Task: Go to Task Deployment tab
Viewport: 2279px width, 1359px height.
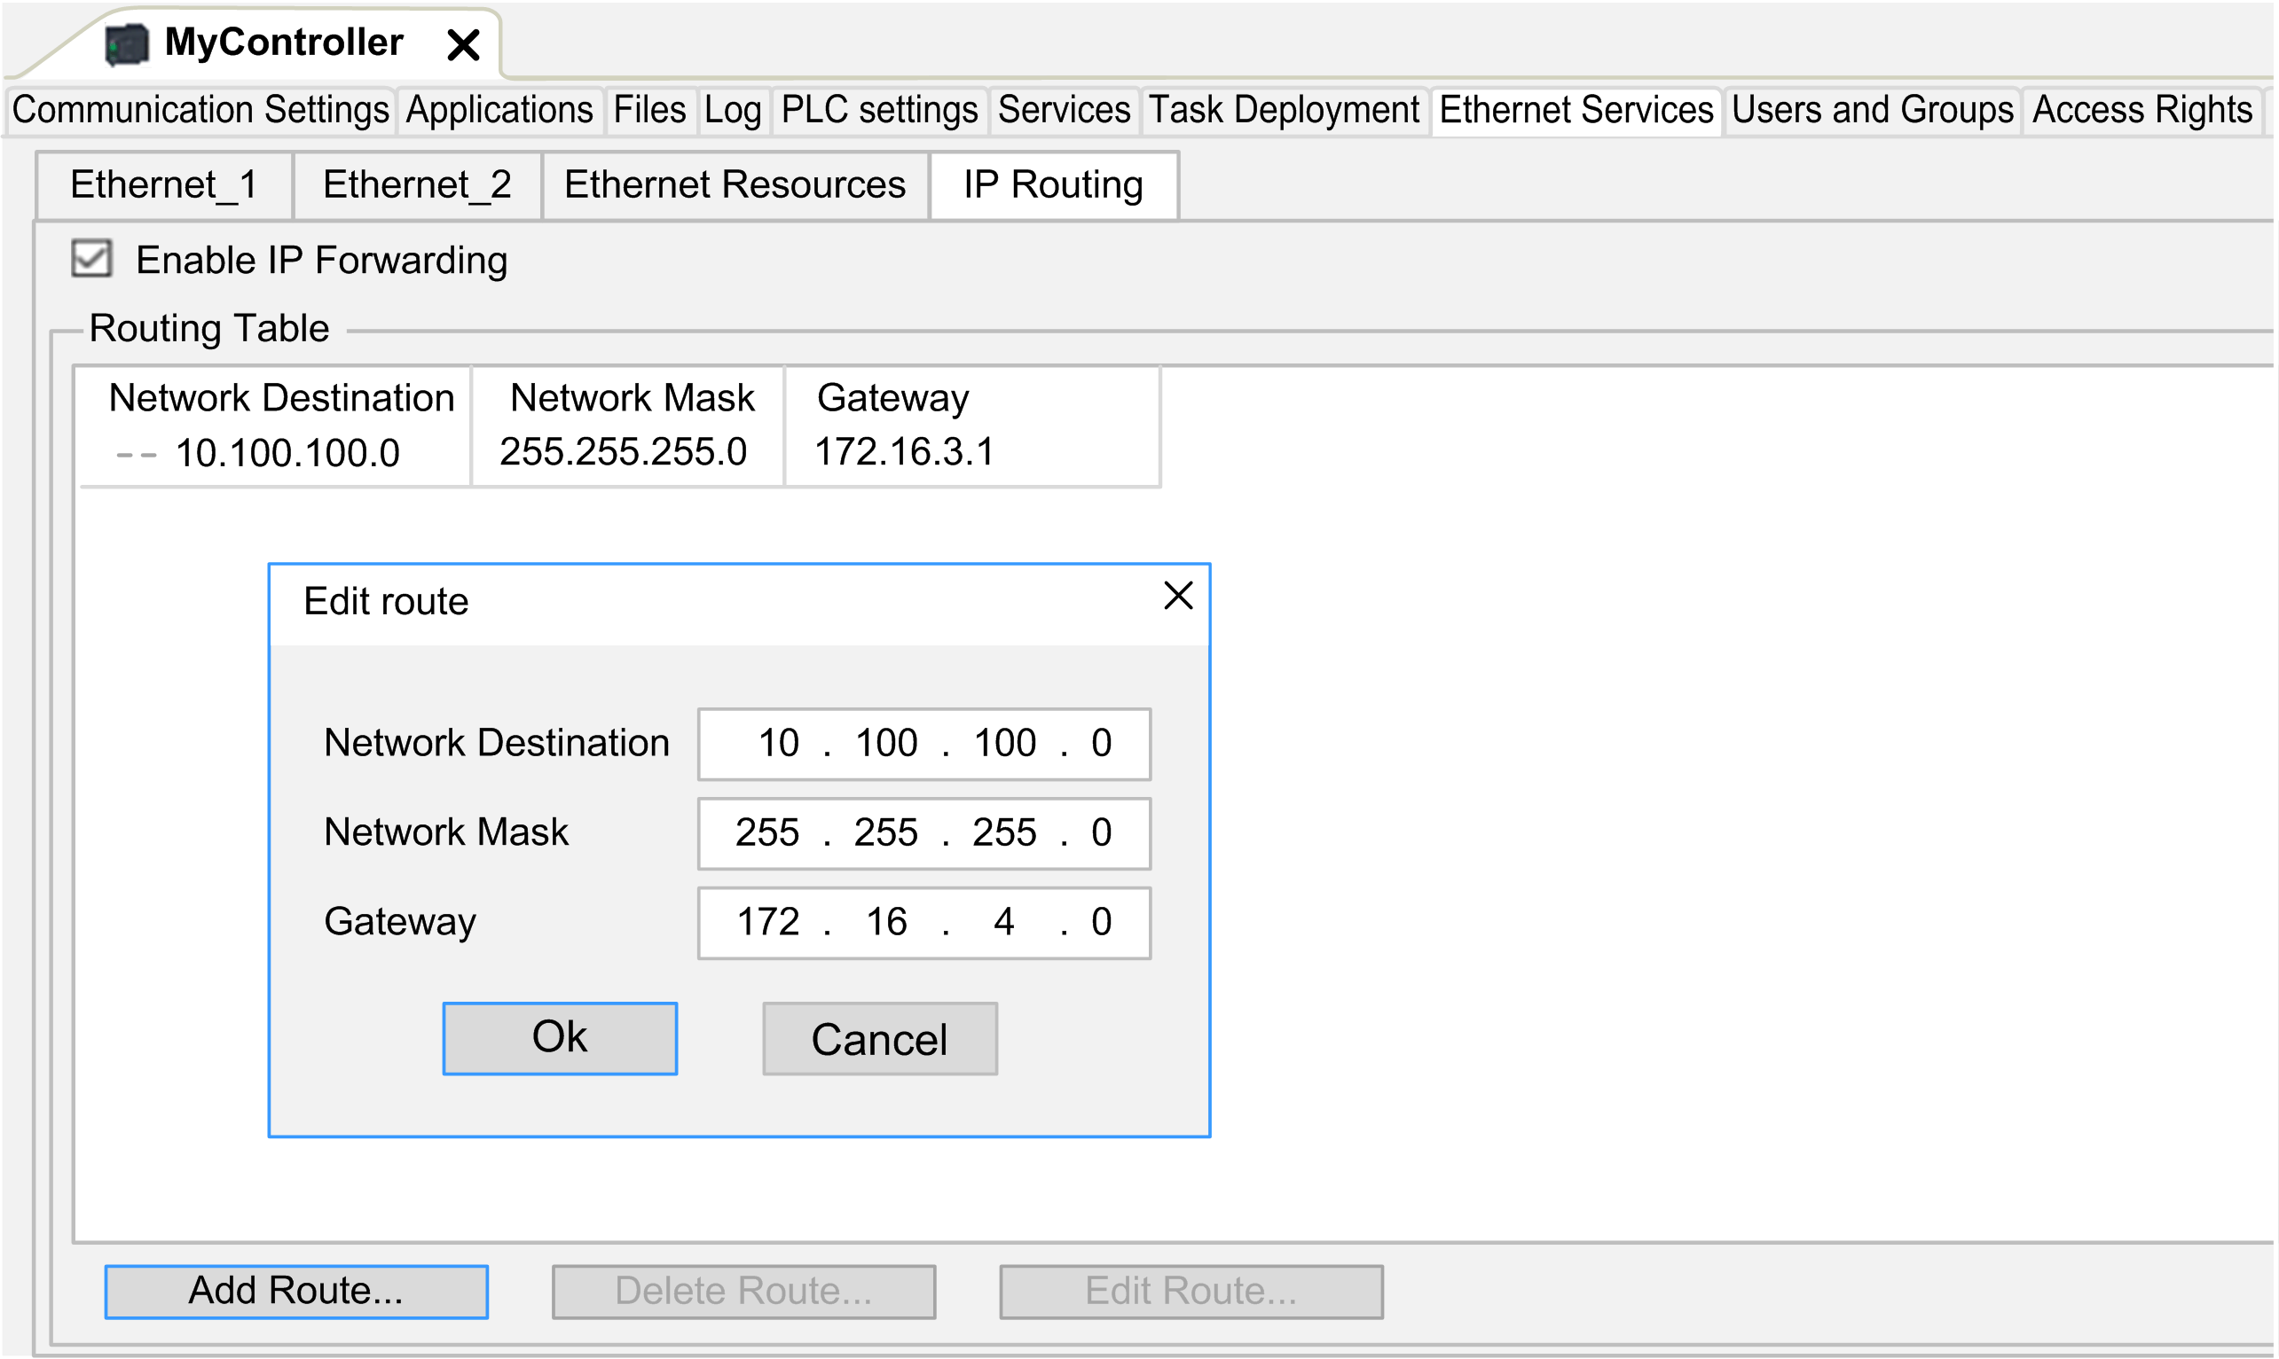Action: point(1283,111)
